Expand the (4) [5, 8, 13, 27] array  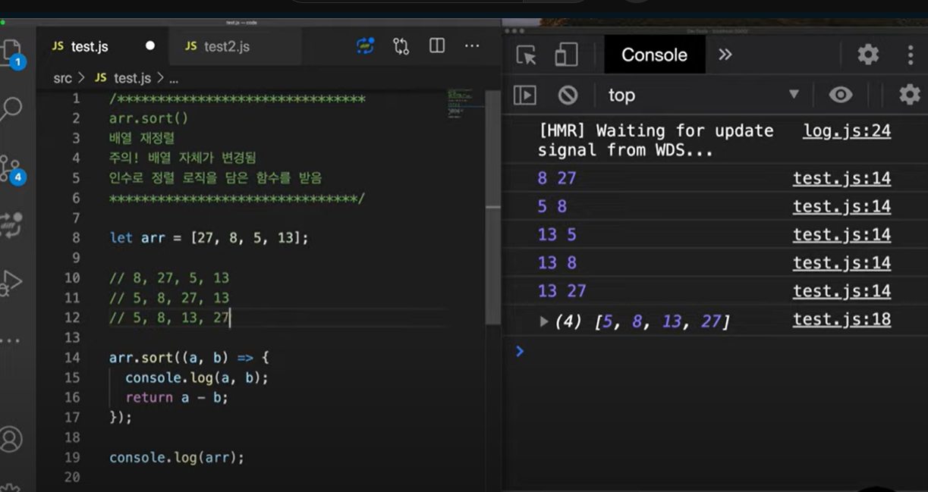pos(543,321)
